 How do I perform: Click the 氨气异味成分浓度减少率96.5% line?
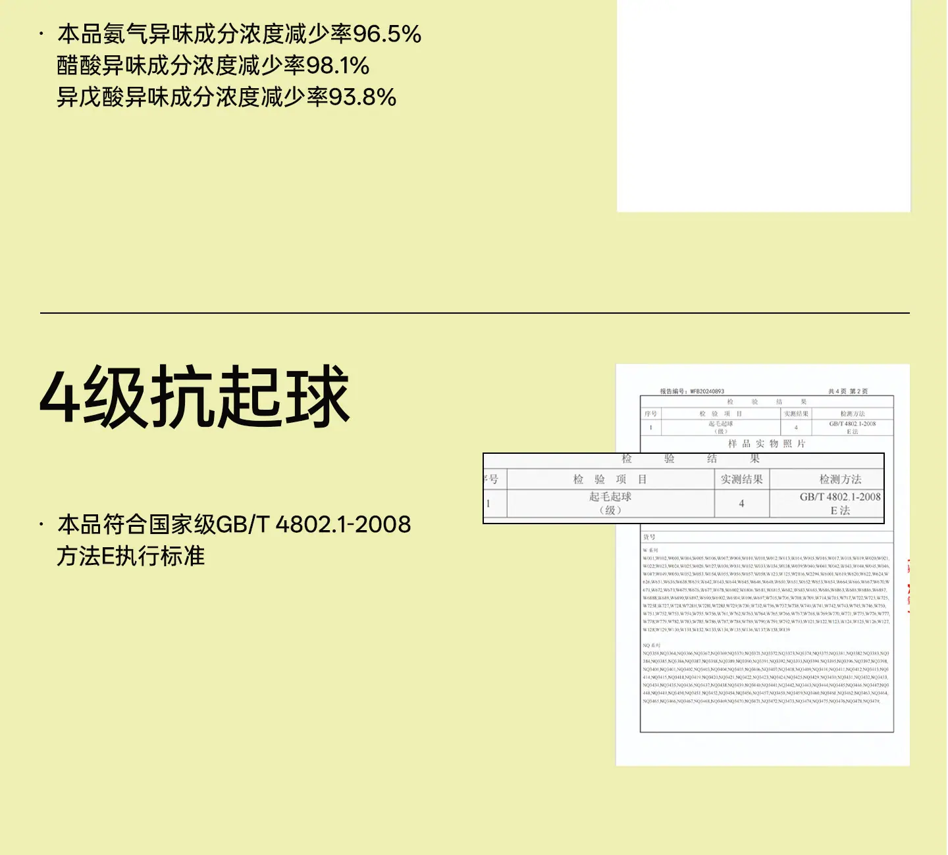tap(239, 34)
